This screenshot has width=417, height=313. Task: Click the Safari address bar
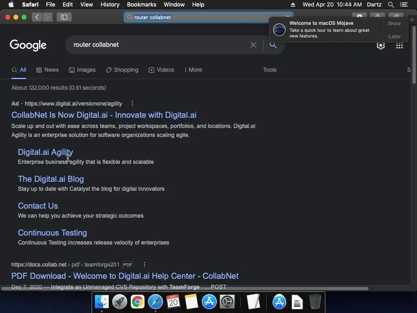[208, 17]
